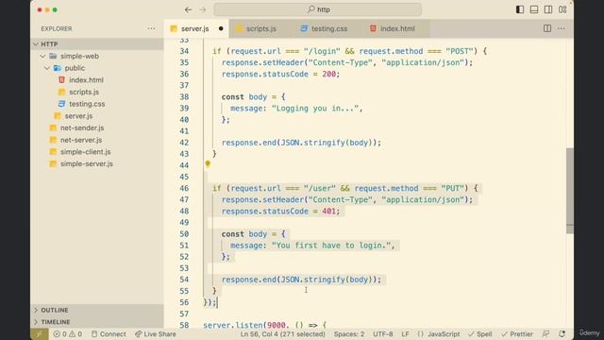Viewport: 604px width, 340px height.
Task: Click the testing.css tab file icon
Action: (304, 28)
